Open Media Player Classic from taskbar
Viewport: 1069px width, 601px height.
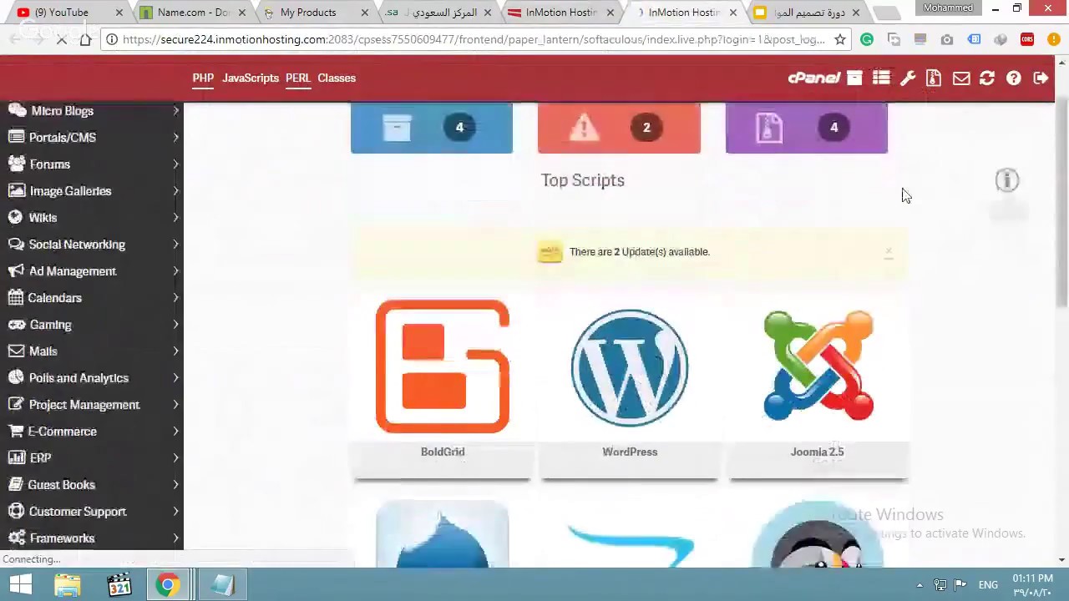119,584
